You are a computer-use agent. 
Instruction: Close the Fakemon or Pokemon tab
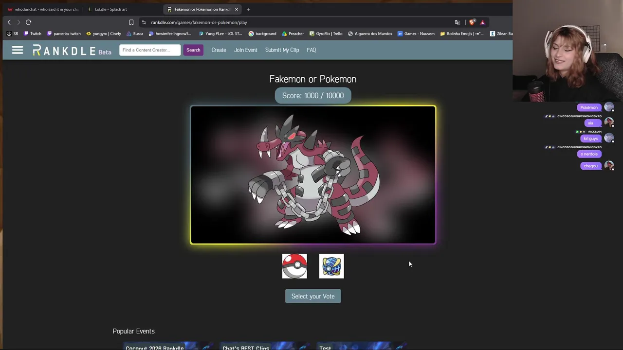point(237,9)
